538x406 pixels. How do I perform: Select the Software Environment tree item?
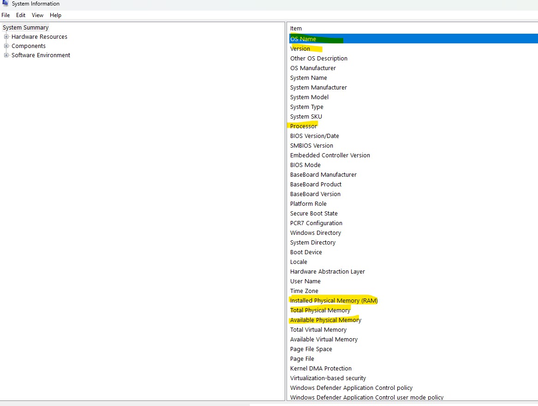point(41,55)
